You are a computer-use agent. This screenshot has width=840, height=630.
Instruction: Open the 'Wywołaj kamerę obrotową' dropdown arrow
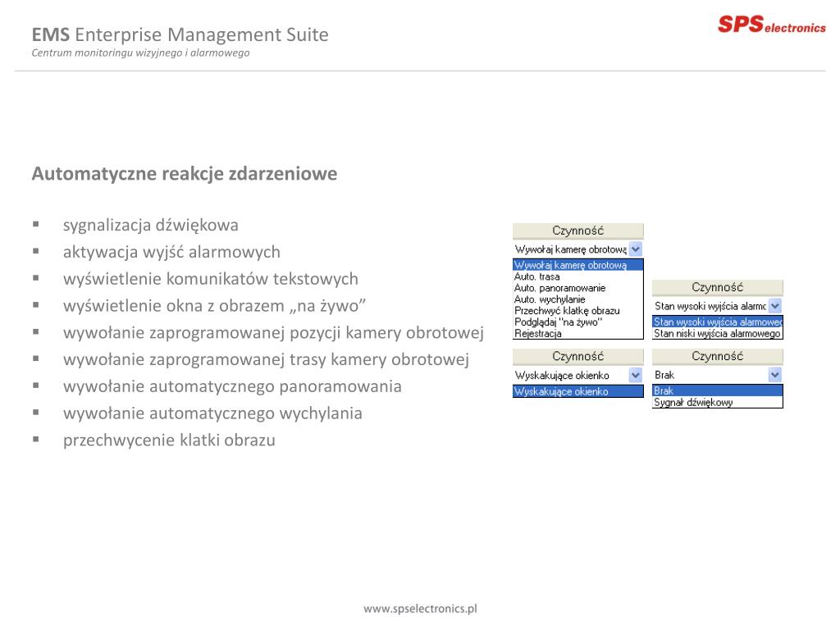click(x=636, y=249)
